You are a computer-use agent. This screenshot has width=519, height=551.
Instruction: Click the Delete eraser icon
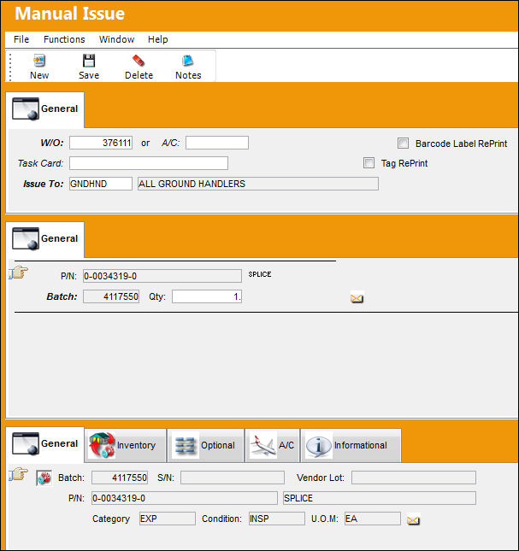[139, 61]
